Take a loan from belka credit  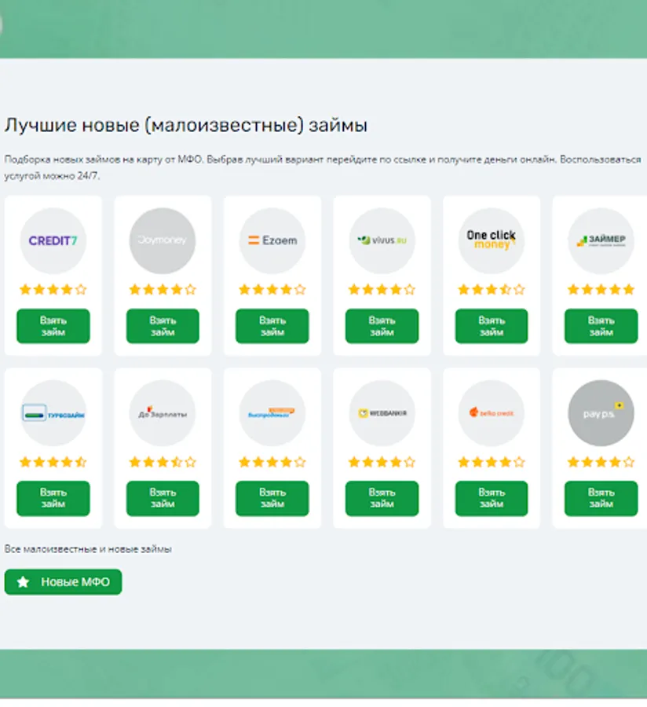tap(492, 498)
